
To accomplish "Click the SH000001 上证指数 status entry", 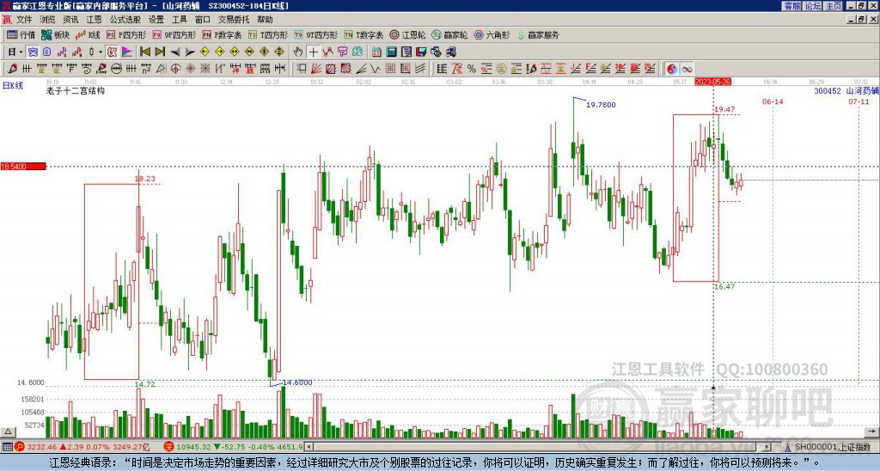I will pyautogui.click(x=828, y=448).
